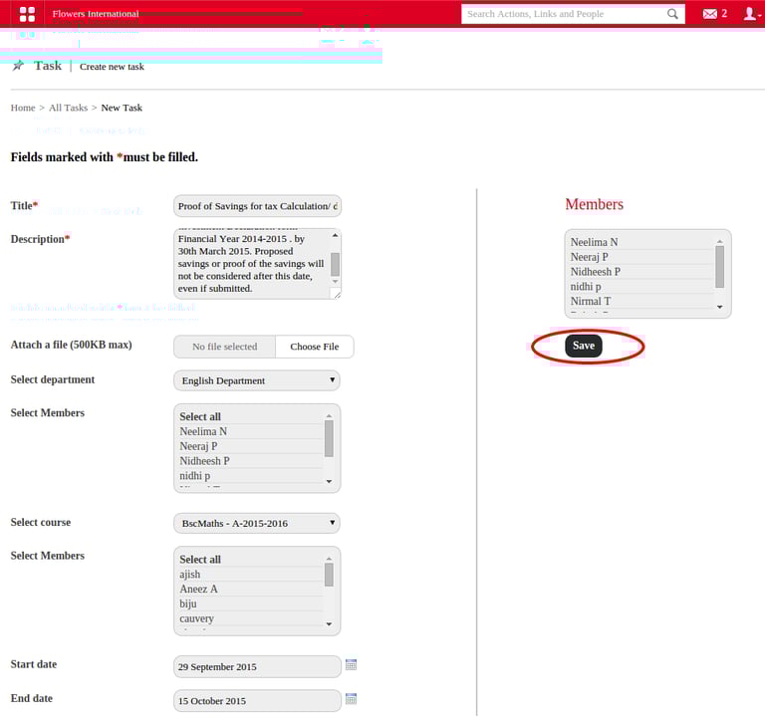The width and height of the screenshot is (765, 726).
Task: Click the Save button
Action: pos(584,346)
